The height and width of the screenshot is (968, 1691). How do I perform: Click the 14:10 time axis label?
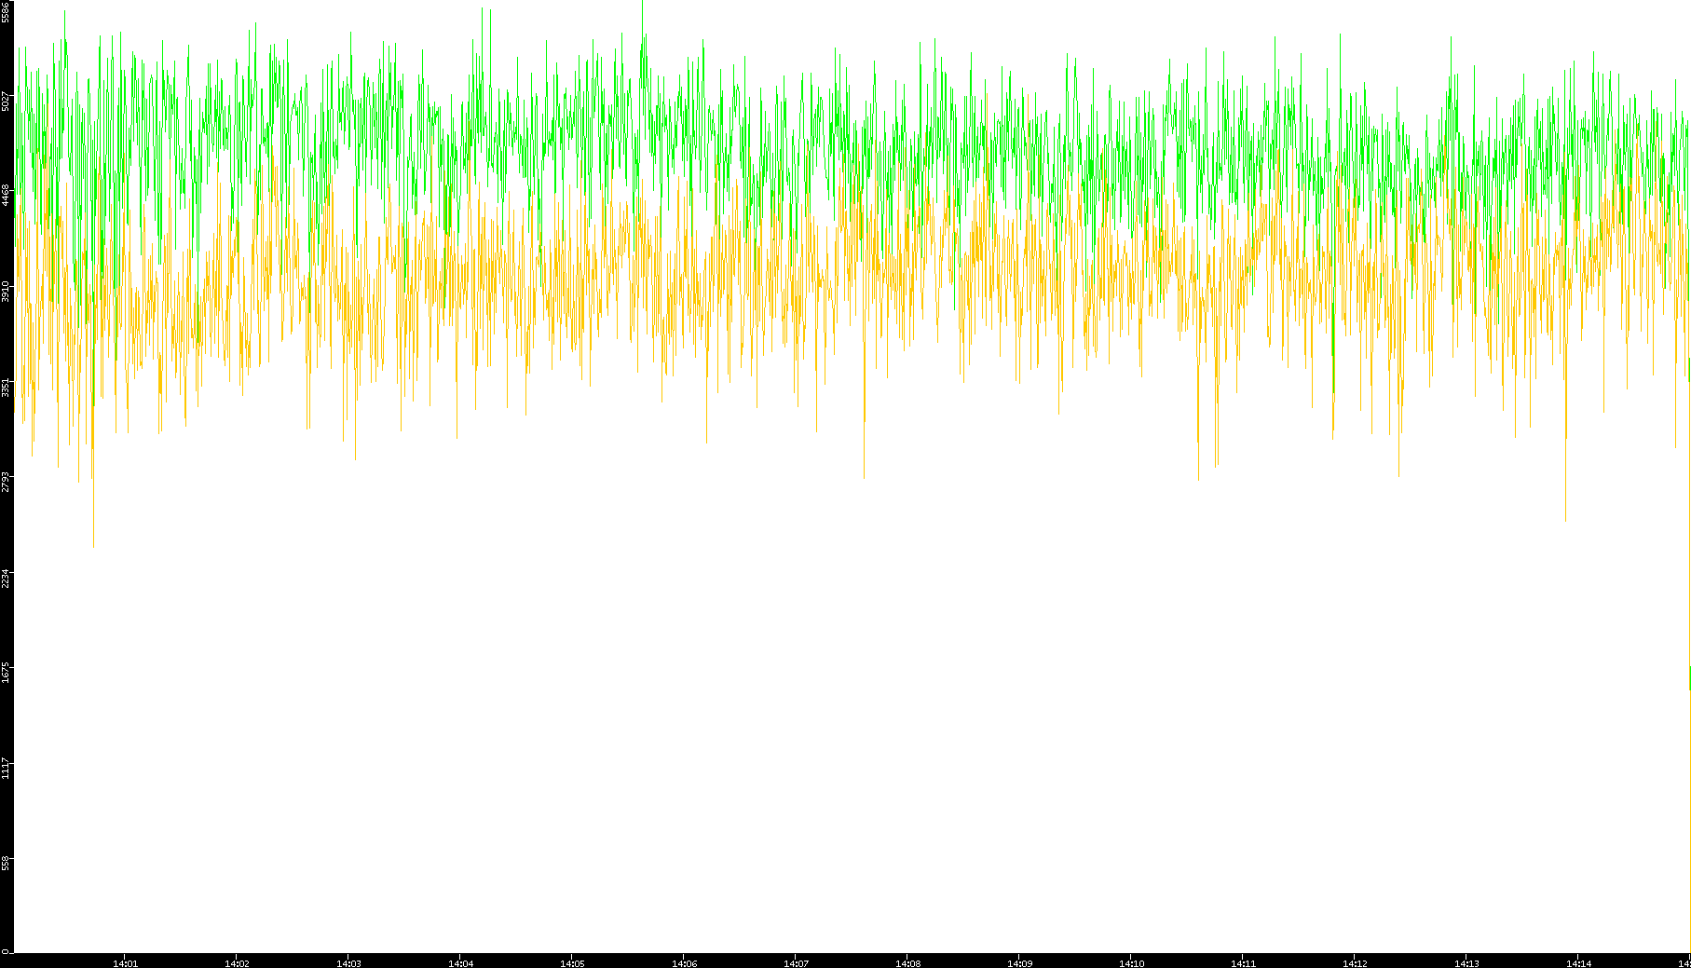(x=1131, y=962)
